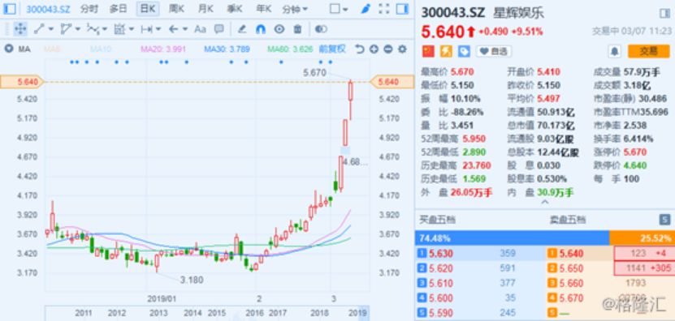Click the MA30 indicator value label
The height and width of the screenshot is (321, 675).
coord(227,49)
